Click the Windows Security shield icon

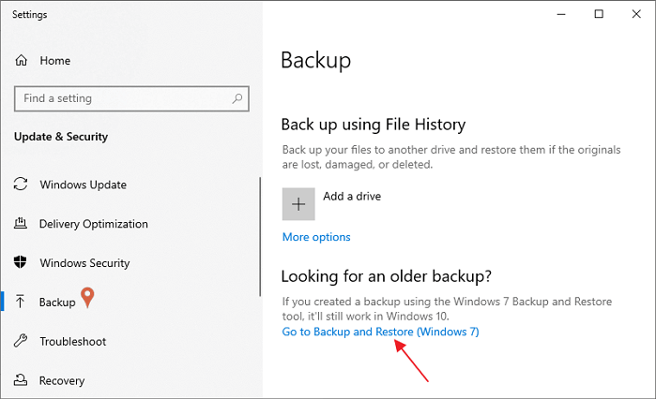click(x=22, y=263)
